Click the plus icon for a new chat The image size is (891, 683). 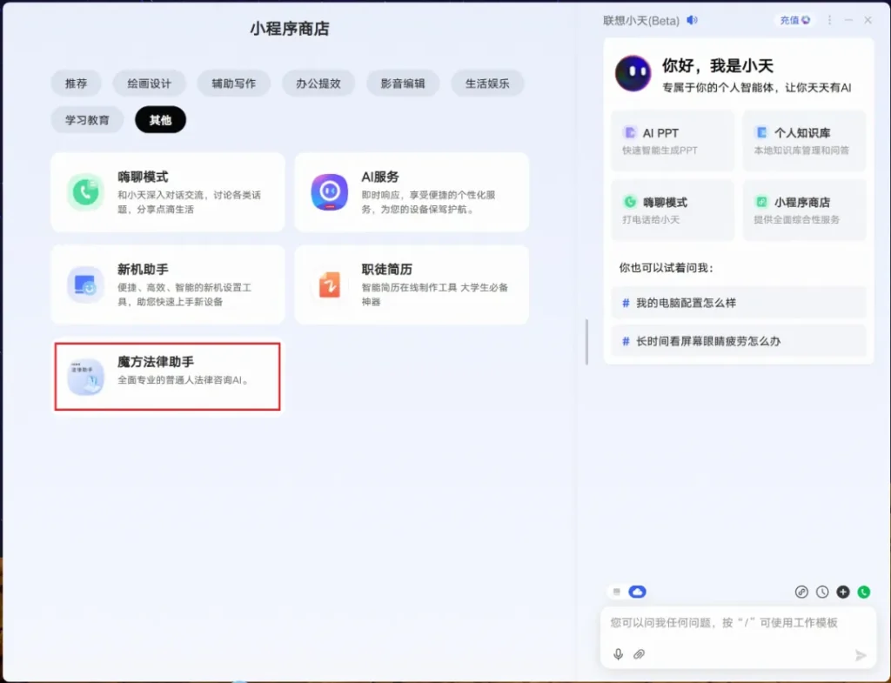point(842,592)
